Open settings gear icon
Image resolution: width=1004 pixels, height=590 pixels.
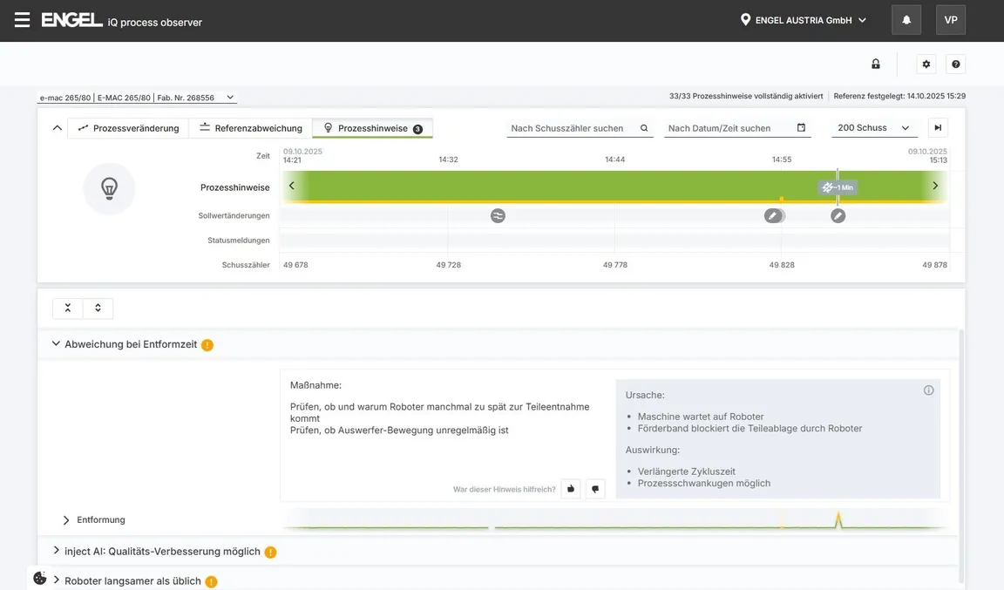point(926,64)
